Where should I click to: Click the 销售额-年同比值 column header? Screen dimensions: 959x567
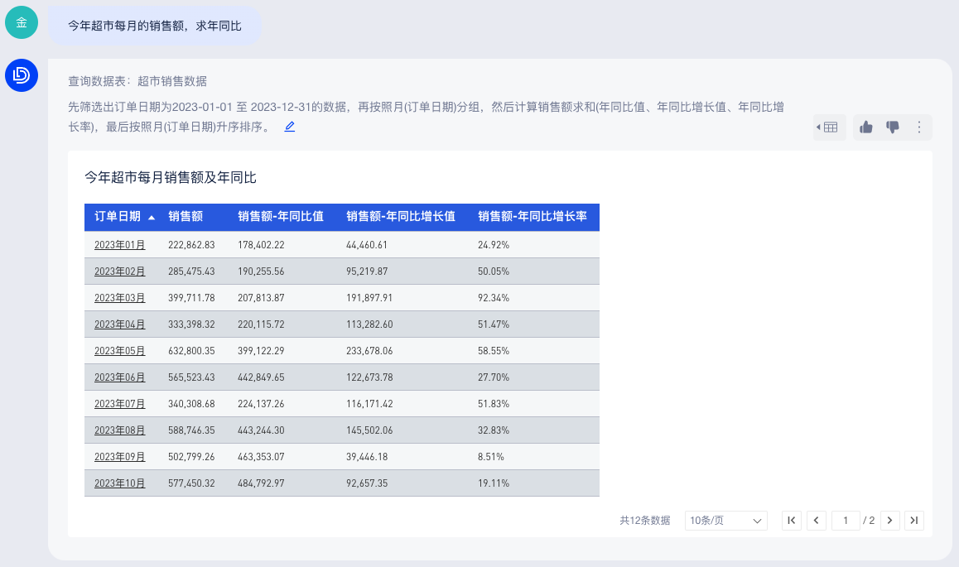[280, 217]
